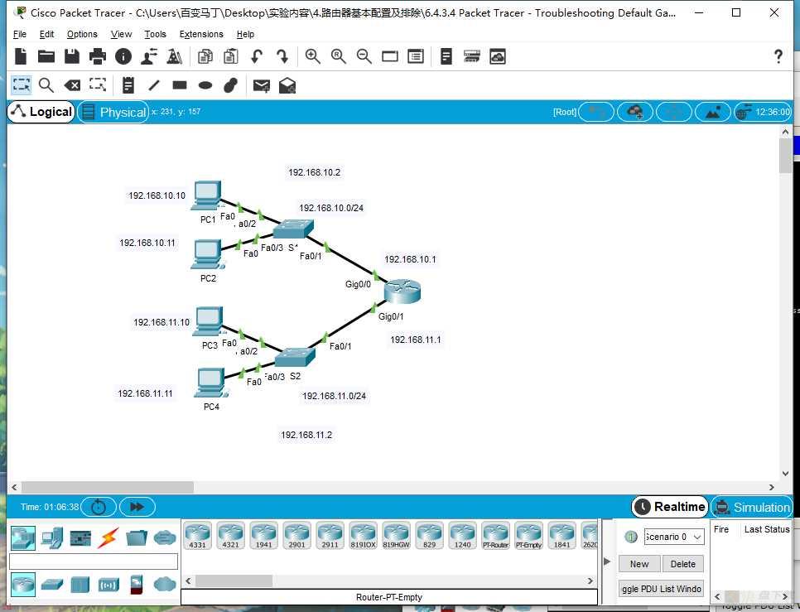Click the 12:36:00 environment time button
The height and width of the screenshot is (612, 800).
point(763,112)
